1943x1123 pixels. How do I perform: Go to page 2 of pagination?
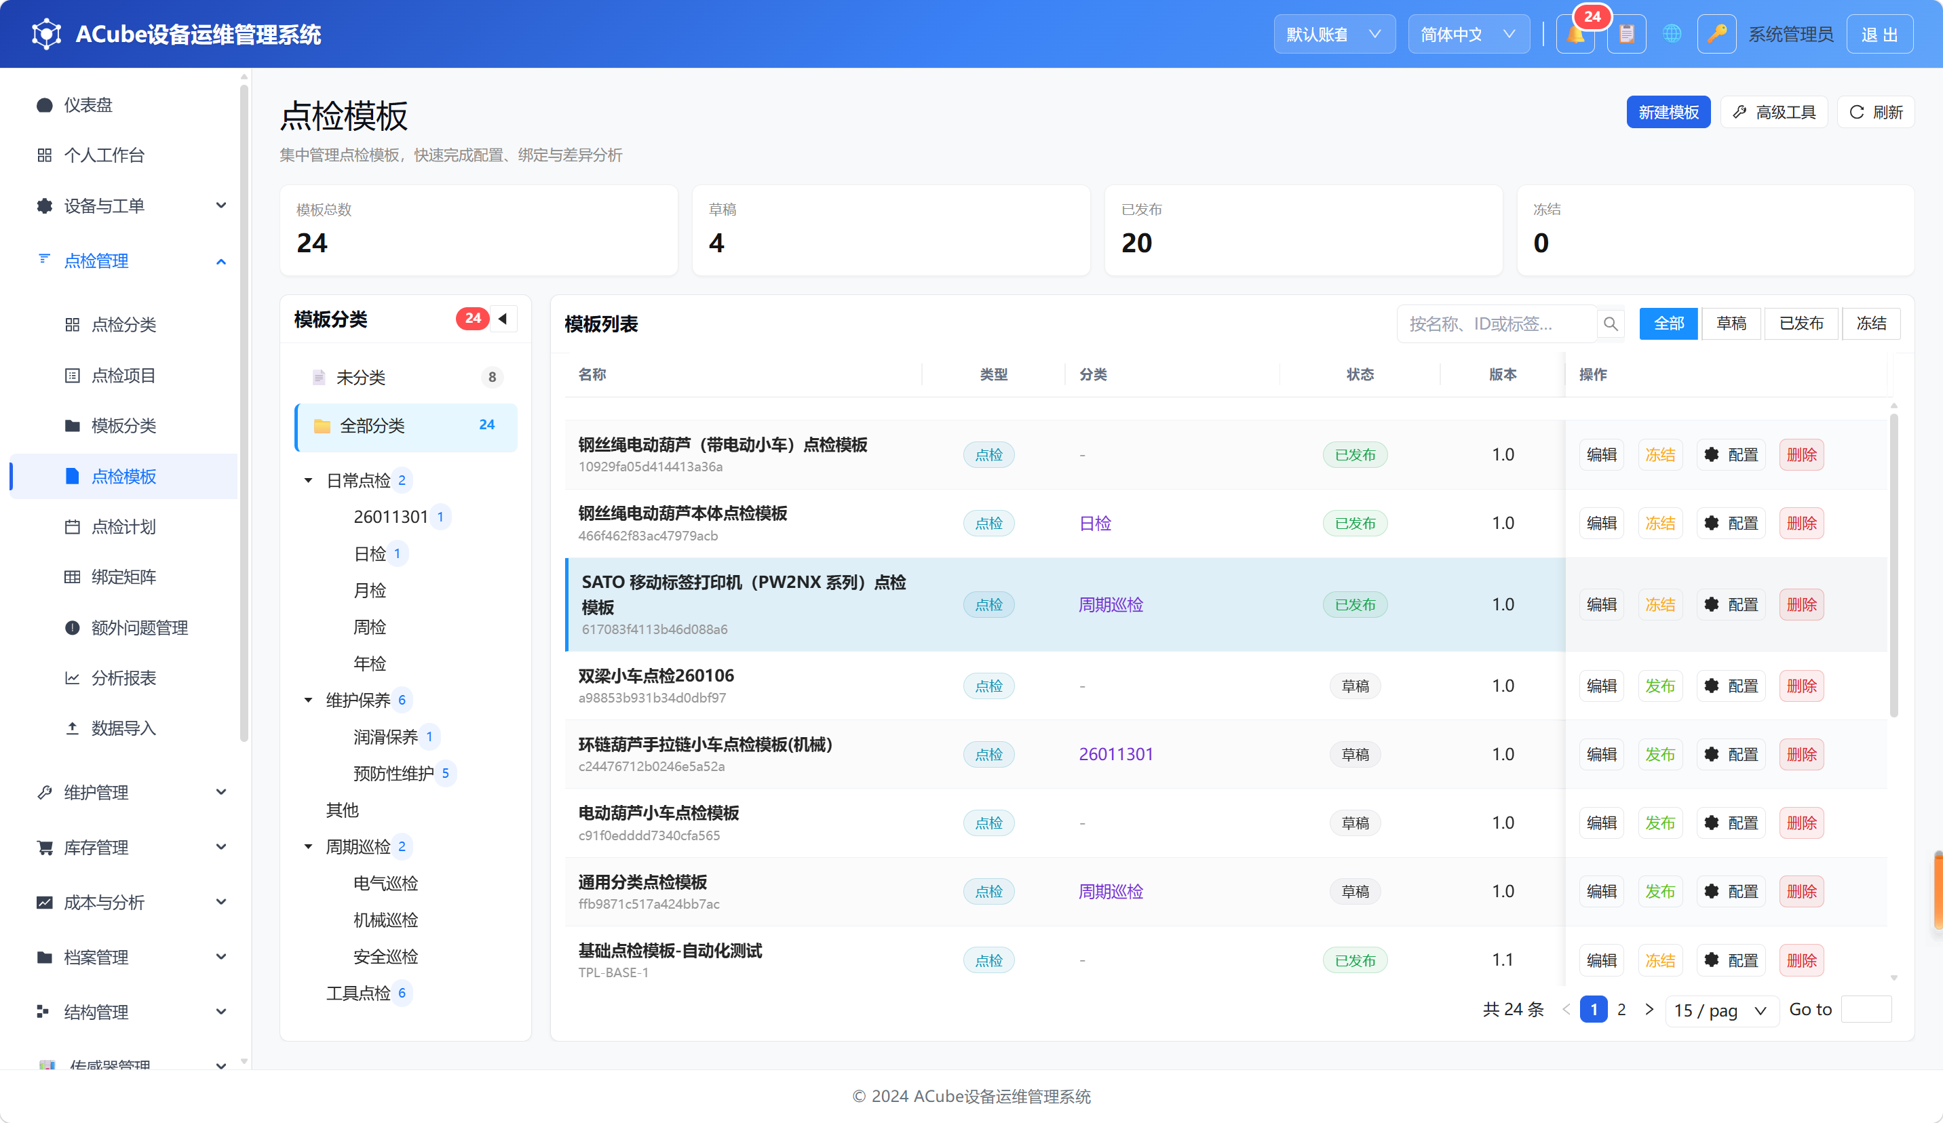tap(1621, 1010)
